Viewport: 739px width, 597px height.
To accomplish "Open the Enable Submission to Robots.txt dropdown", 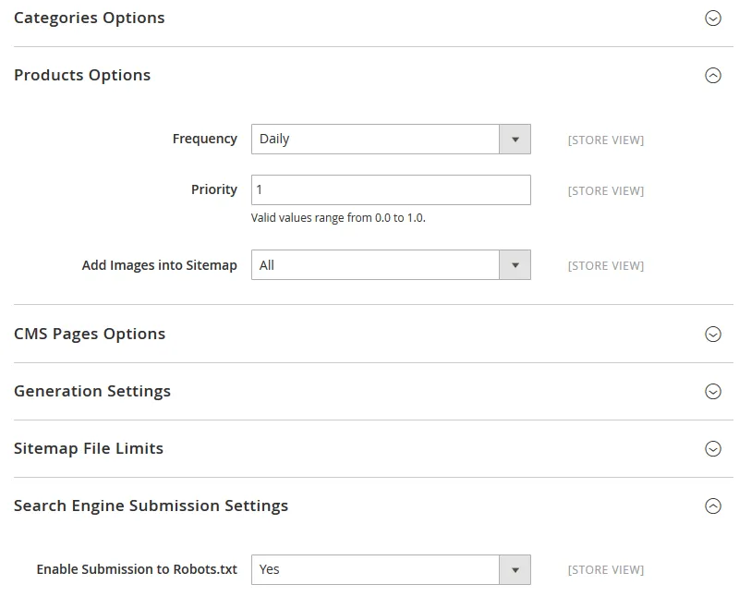I will [388, 569].
